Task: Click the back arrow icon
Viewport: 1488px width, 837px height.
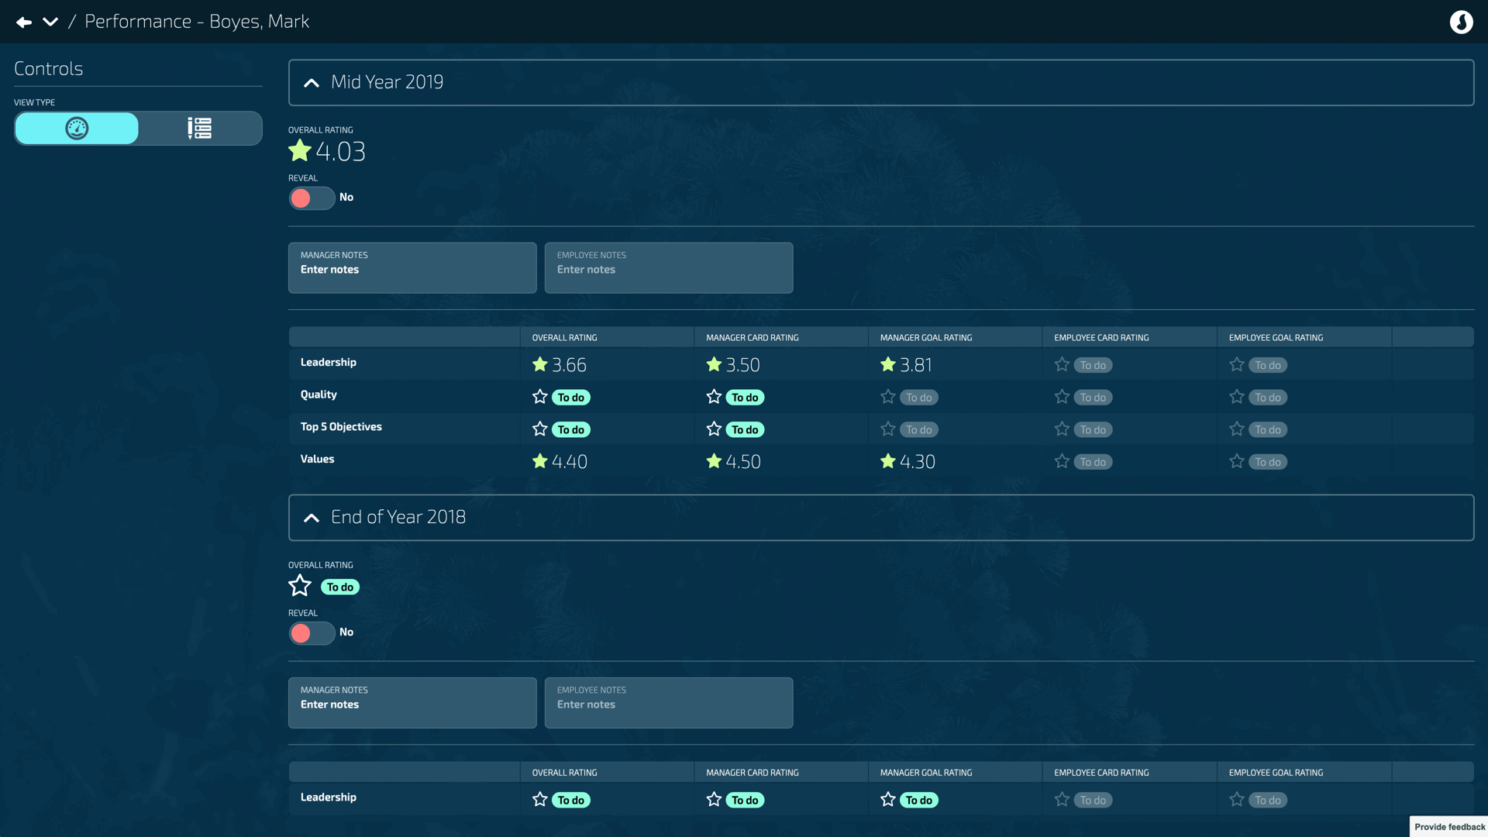Action: pyautogui.click(x=24, y=22)
